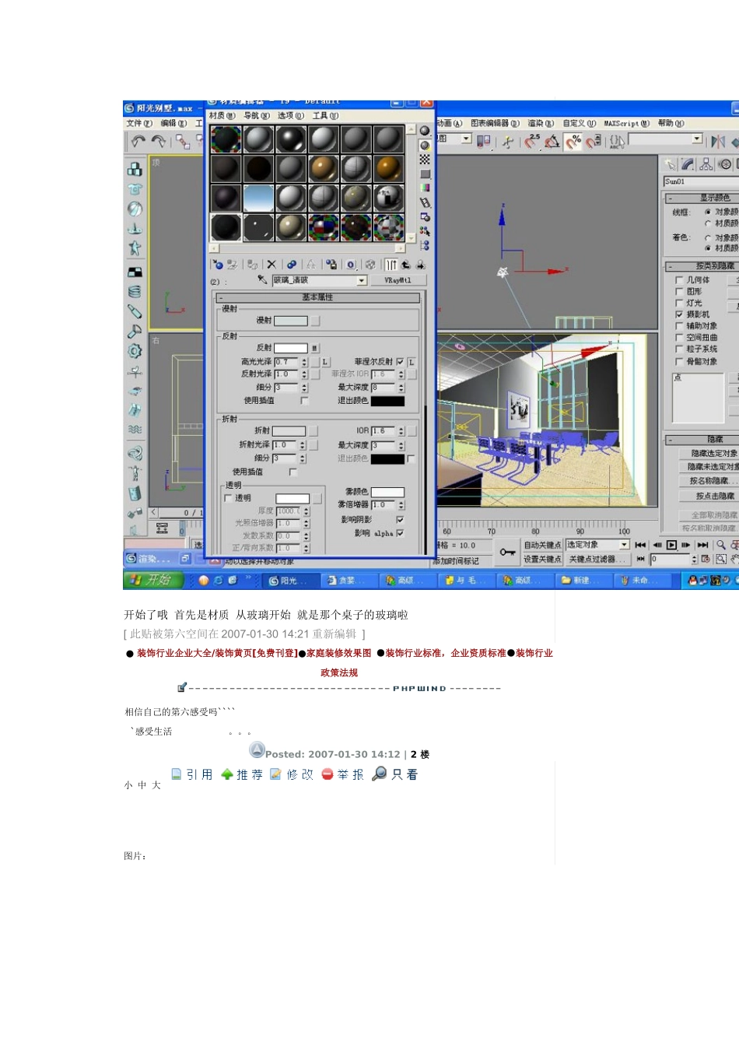Click the Select by Material icon

(x=425, y=231)
